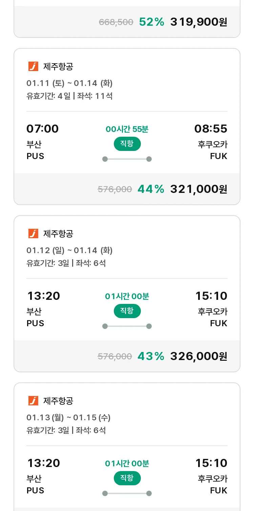Tap the 07:00 departure time
This screenshot has width=254, height=511.
(43, 129)
